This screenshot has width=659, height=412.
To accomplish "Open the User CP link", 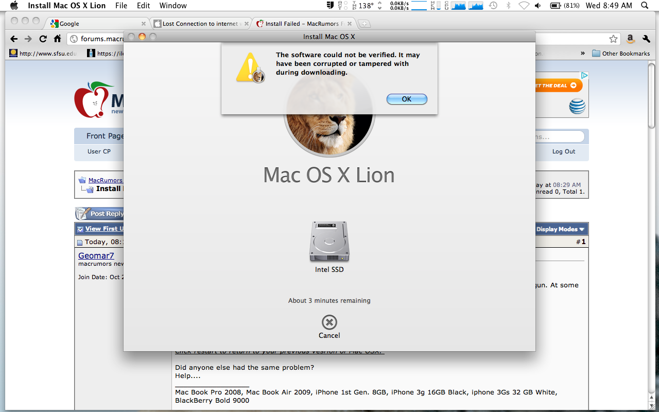I will tap(99, 151).
